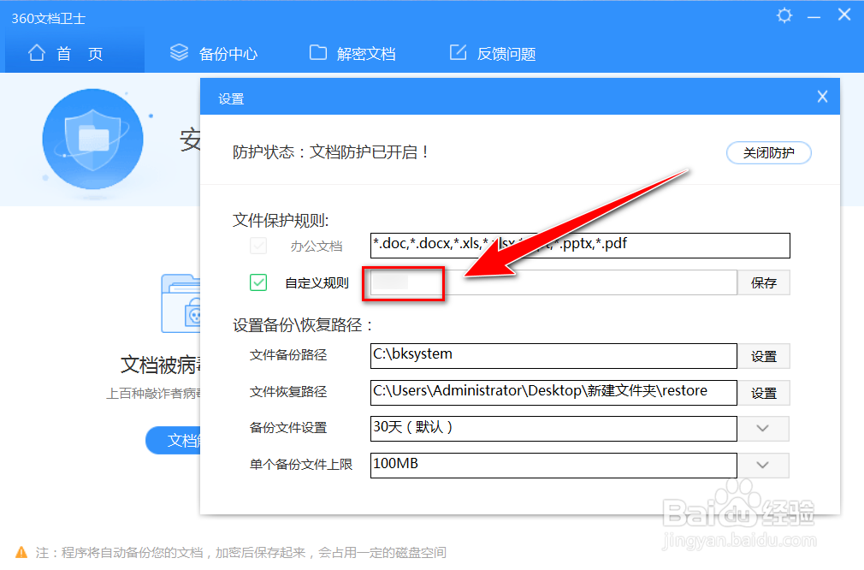Switch to 备份中心 tab
Viewport: 864px width, 570px height.
click(x=214, y=53)
